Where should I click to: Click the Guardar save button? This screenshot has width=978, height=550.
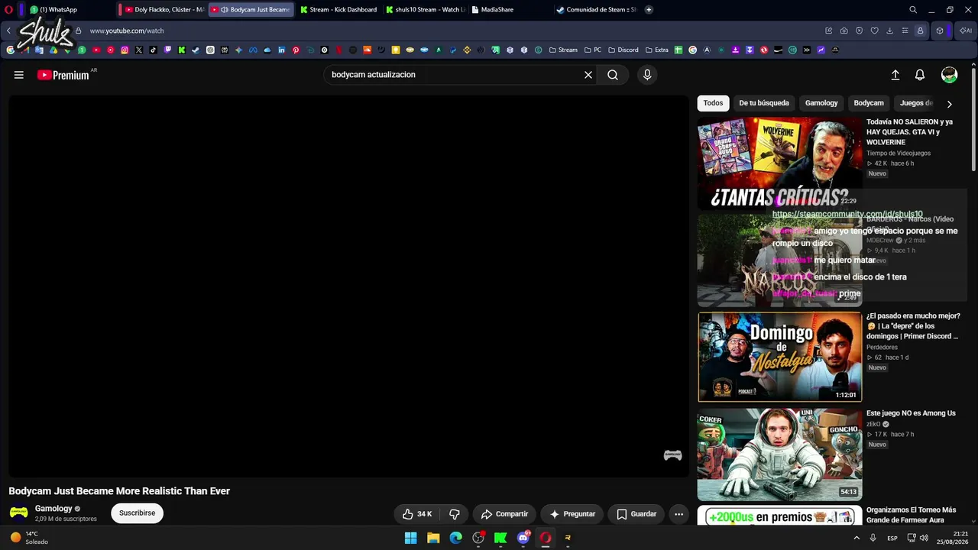click(636, 514)
